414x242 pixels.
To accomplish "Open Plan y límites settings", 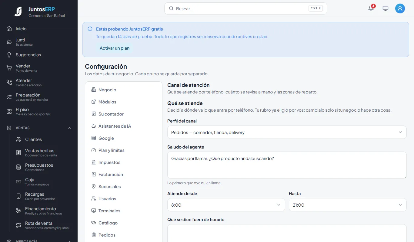I will coord(124,150).
